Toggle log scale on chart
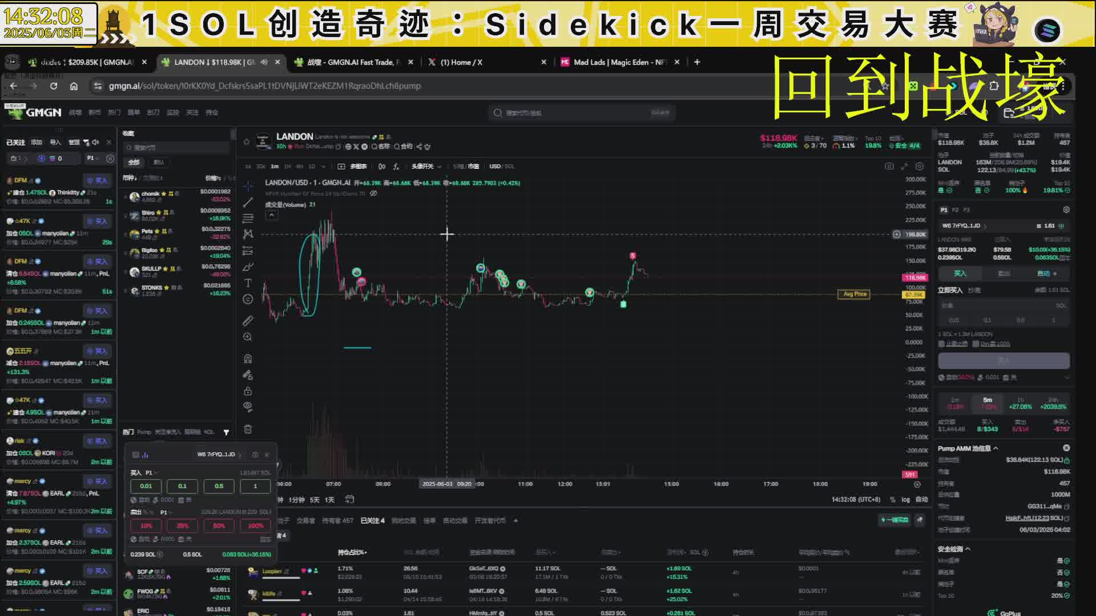The height and width of the screenshot is (616, 1096). pyautogui.click(x=905, y=500)
